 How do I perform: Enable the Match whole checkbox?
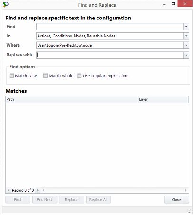[45, 75]
